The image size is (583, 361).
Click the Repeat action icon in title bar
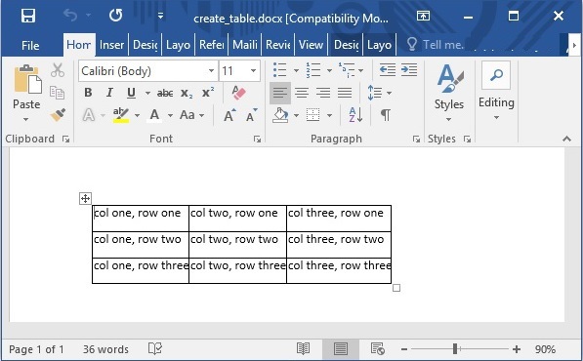tap(115, 16)
